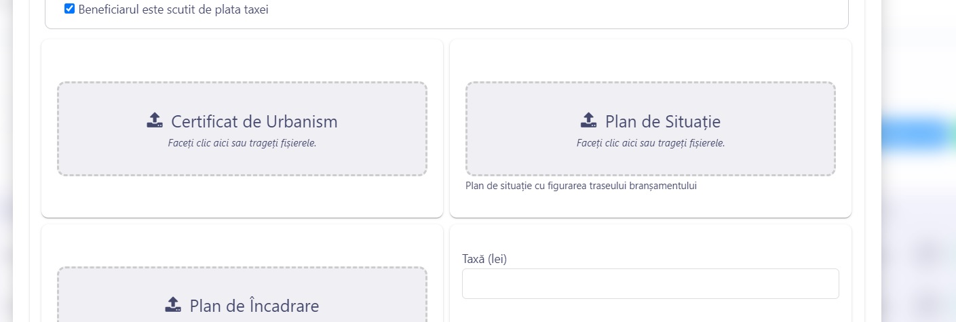956x322 pixels.
Task: Click the hint text under Certificat de Urbanism
Action: point(242,143)
